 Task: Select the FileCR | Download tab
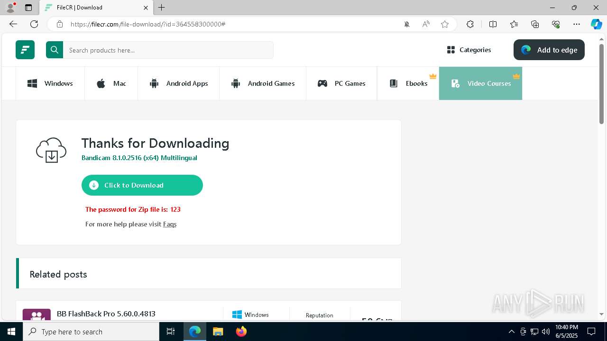pos(96,8)
